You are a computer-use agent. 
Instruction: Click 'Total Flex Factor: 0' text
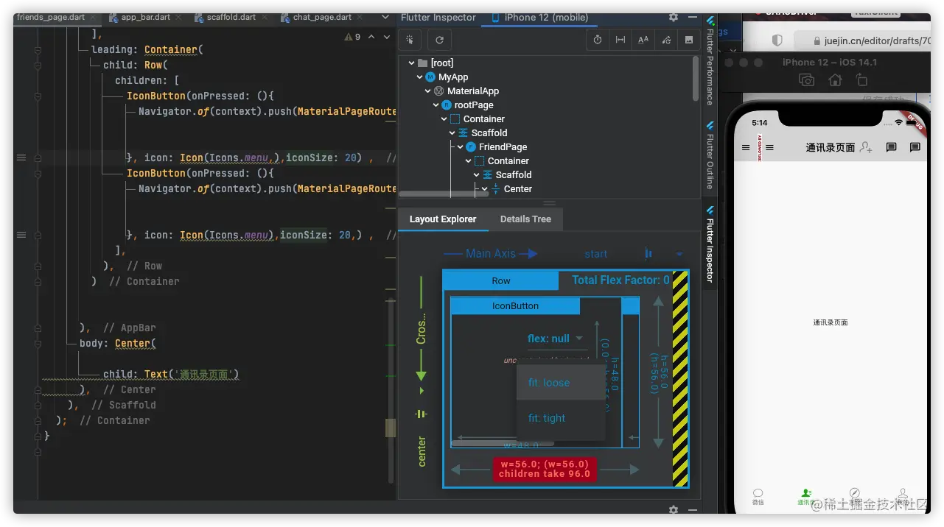tap(620, 280)
